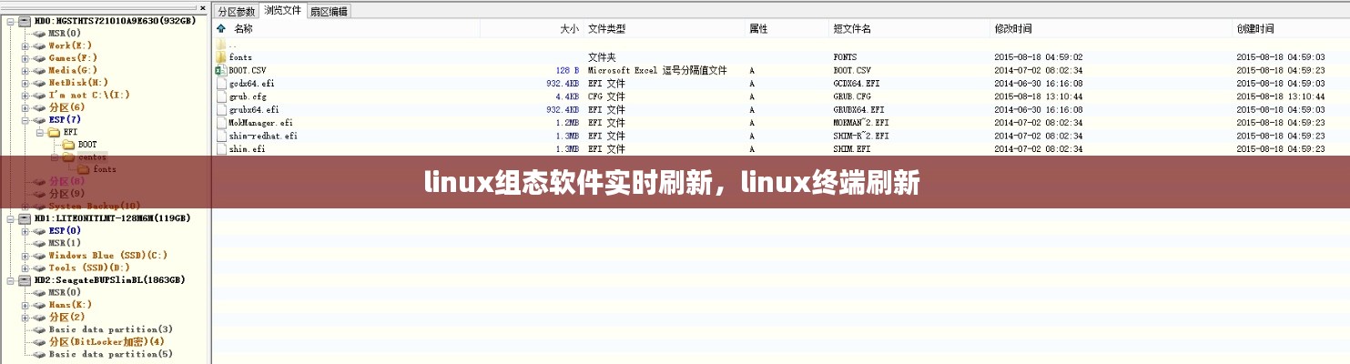Collapse the HD1 LITEONIT disk node
Viewport: 1350px width, 364px height.
tap(11, 219)
